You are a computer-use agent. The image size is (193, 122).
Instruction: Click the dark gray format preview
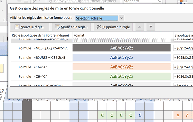click(x=122, y=48)
